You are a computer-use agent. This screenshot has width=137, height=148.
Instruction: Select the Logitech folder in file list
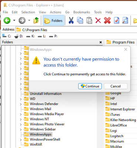tap(114, 136)
